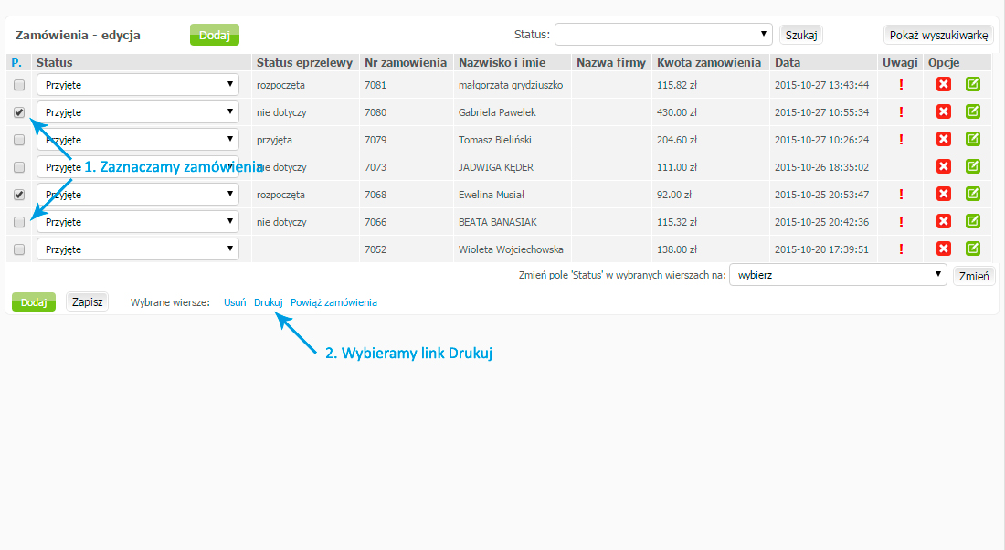
Task: Edit order 7066 with green pencil icon
Action: point(973,221)
